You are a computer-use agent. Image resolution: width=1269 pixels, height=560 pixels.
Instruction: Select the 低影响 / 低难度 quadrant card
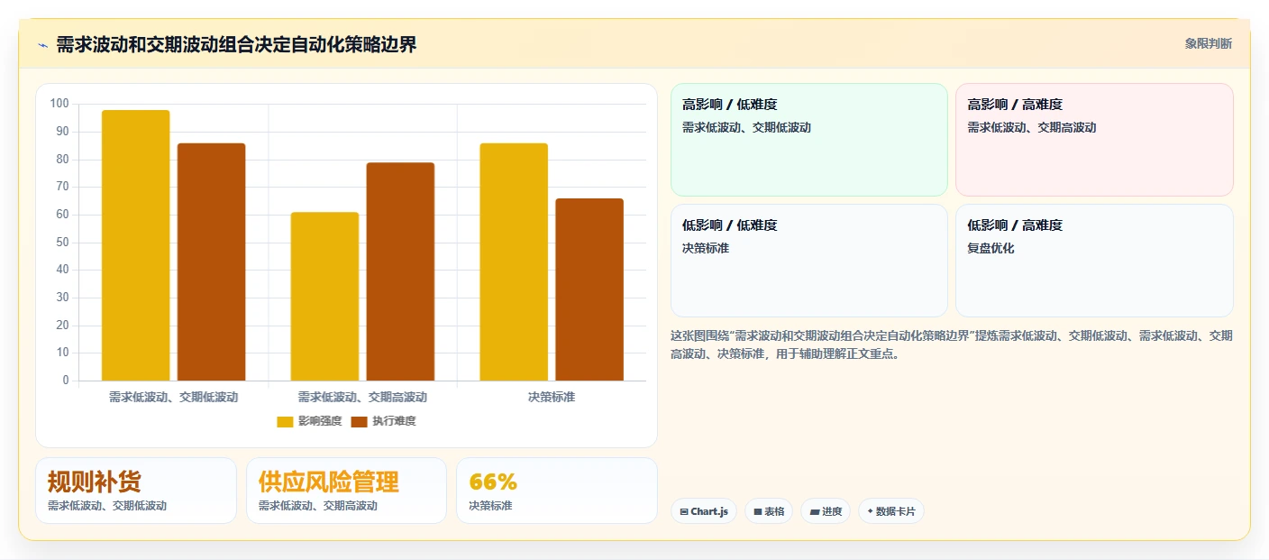pos(809,261)
